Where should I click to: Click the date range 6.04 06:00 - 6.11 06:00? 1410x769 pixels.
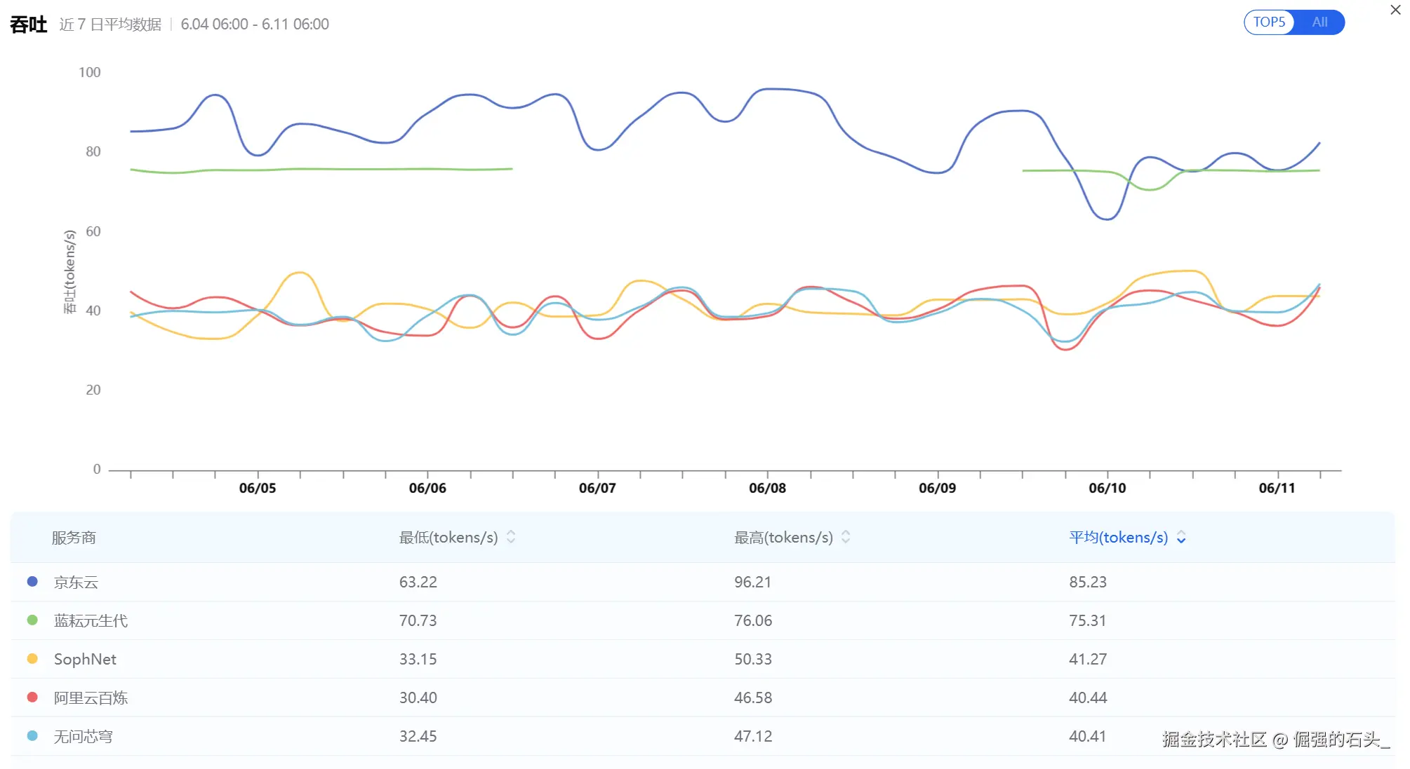pos(255,25)
